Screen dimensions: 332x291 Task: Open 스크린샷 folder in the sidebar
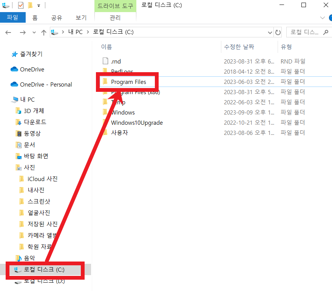pos(39,201)
